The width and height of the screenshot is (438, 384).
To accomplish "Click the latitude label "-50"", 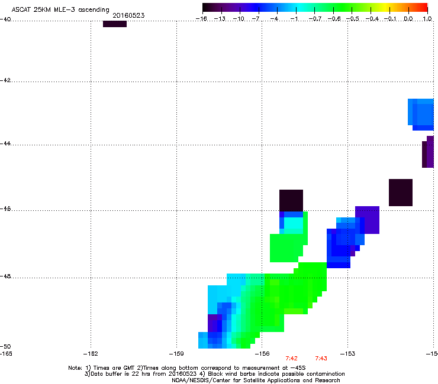I will tap(5, 347).
